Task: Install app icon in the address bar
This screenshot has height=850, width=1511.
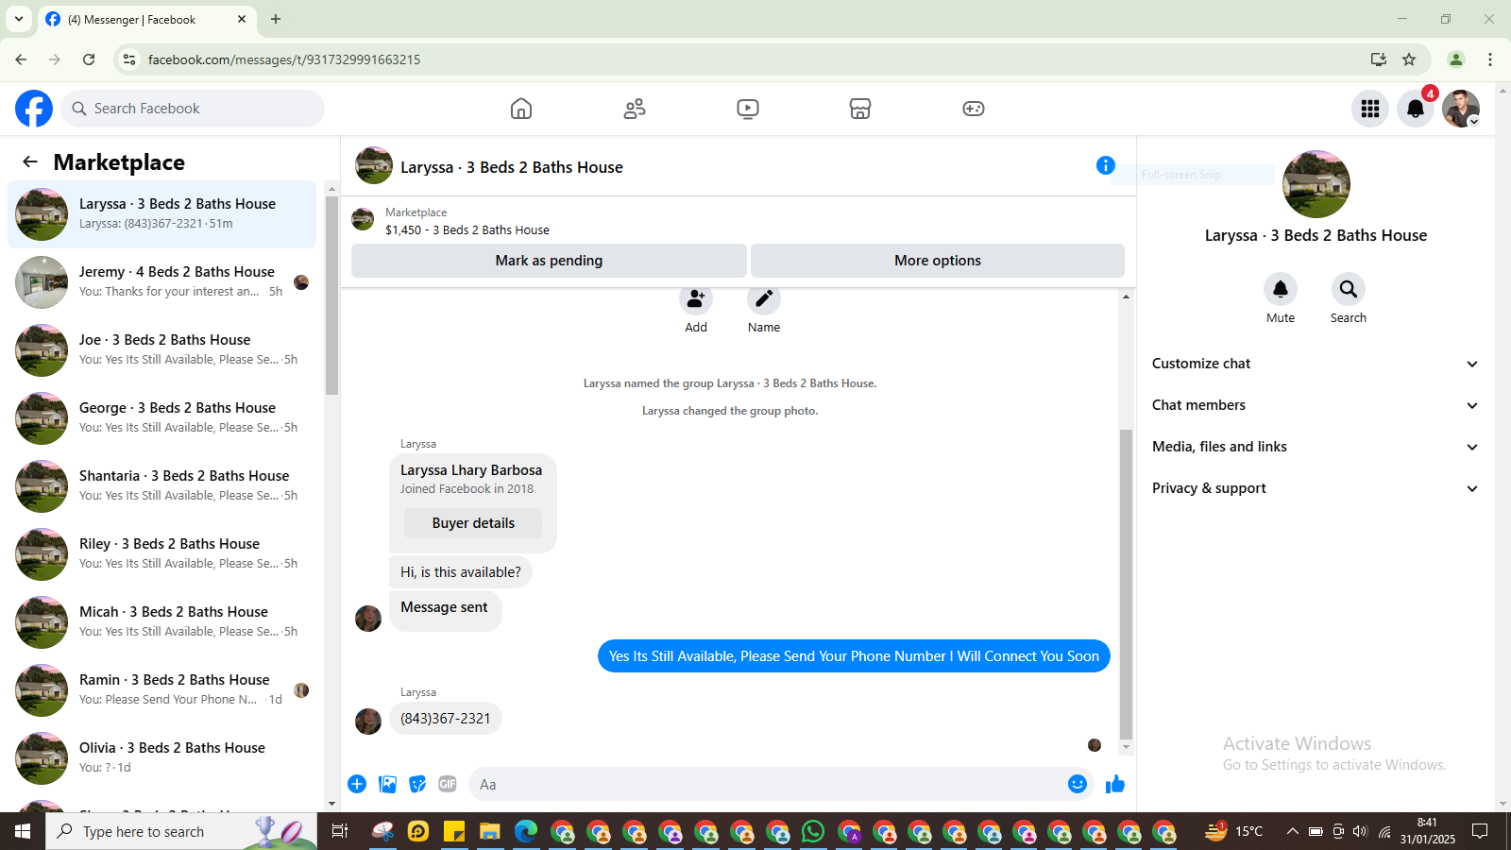Action: (1379, 59)
